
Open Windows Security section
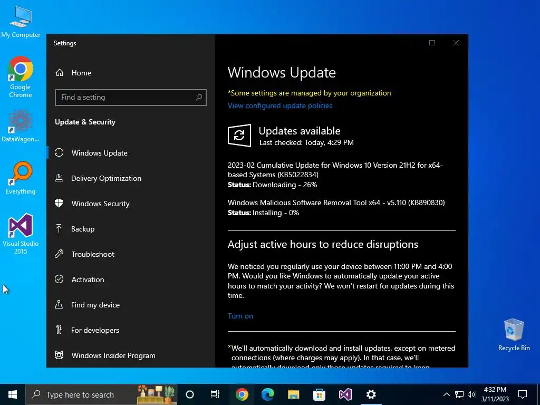click(130, 204)
